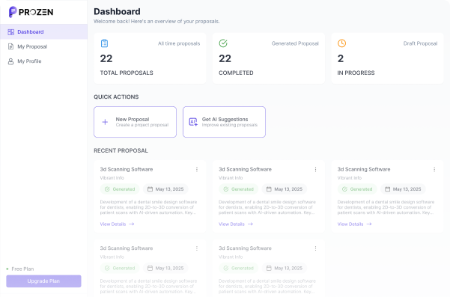
Task: Click calendar date chip on bottom-middle card
Action: pyautogui.click(x=285, y=269)
